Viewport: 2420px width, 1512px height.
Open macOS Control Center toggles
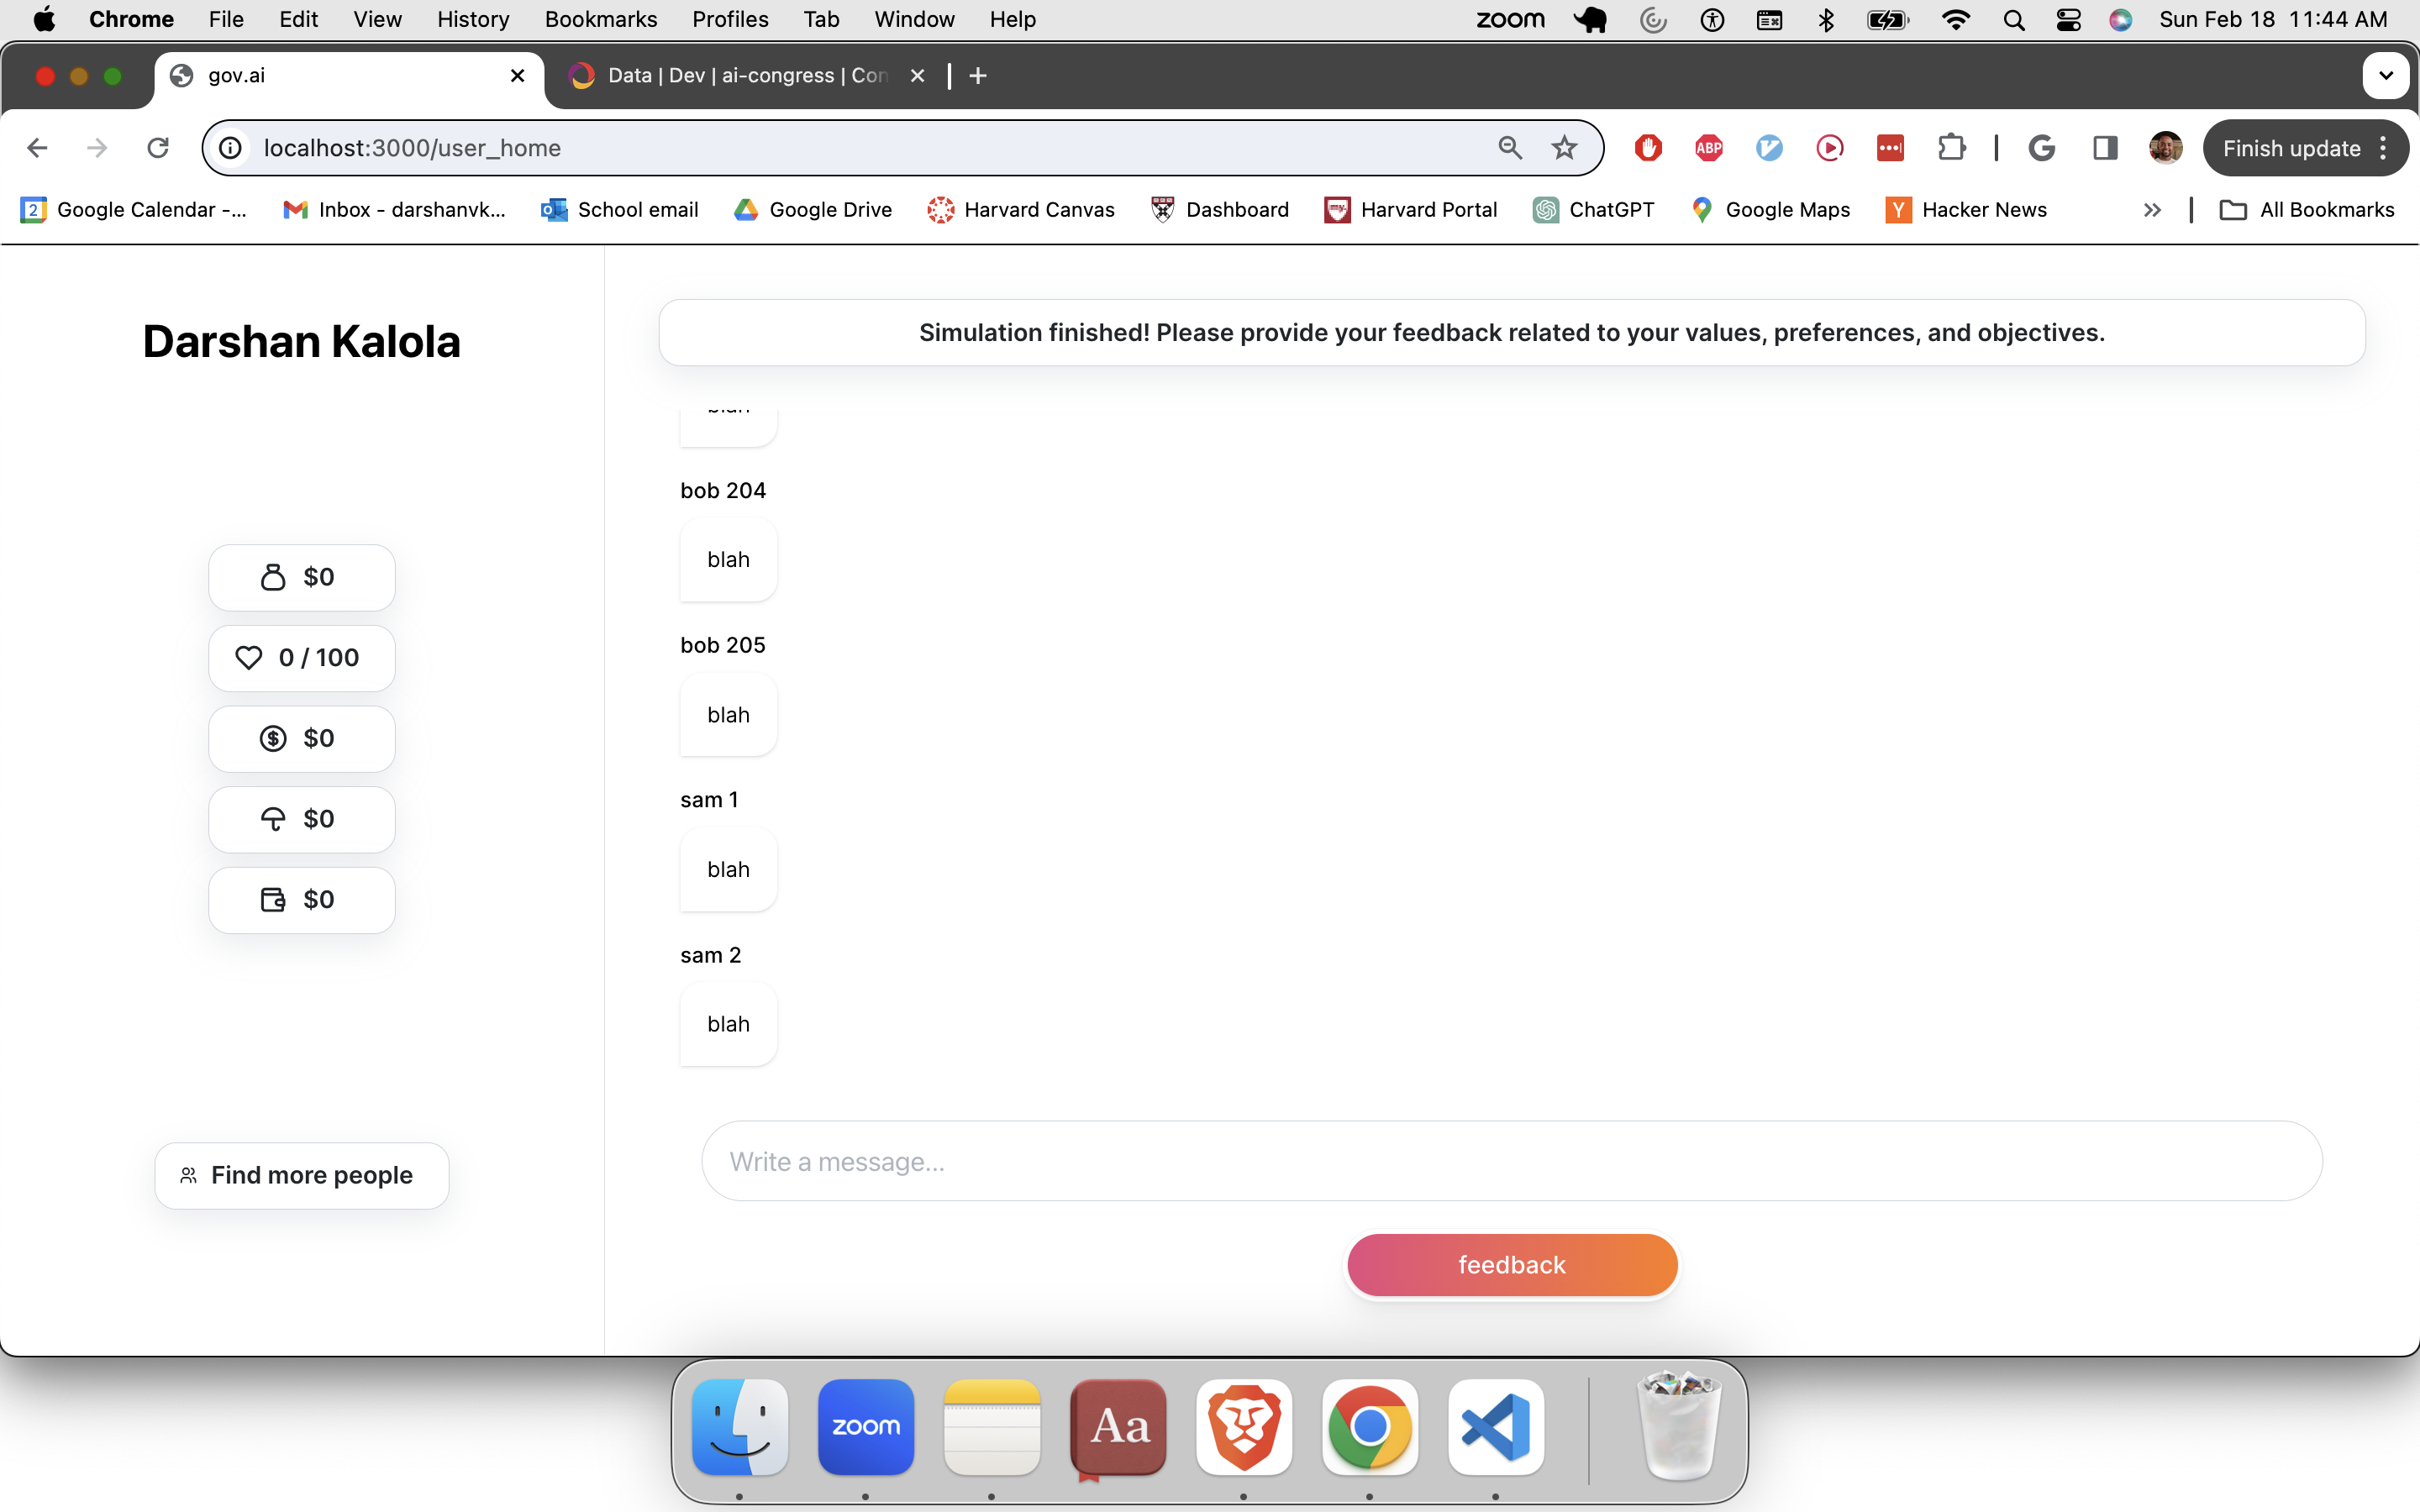tap(2068, 20)
